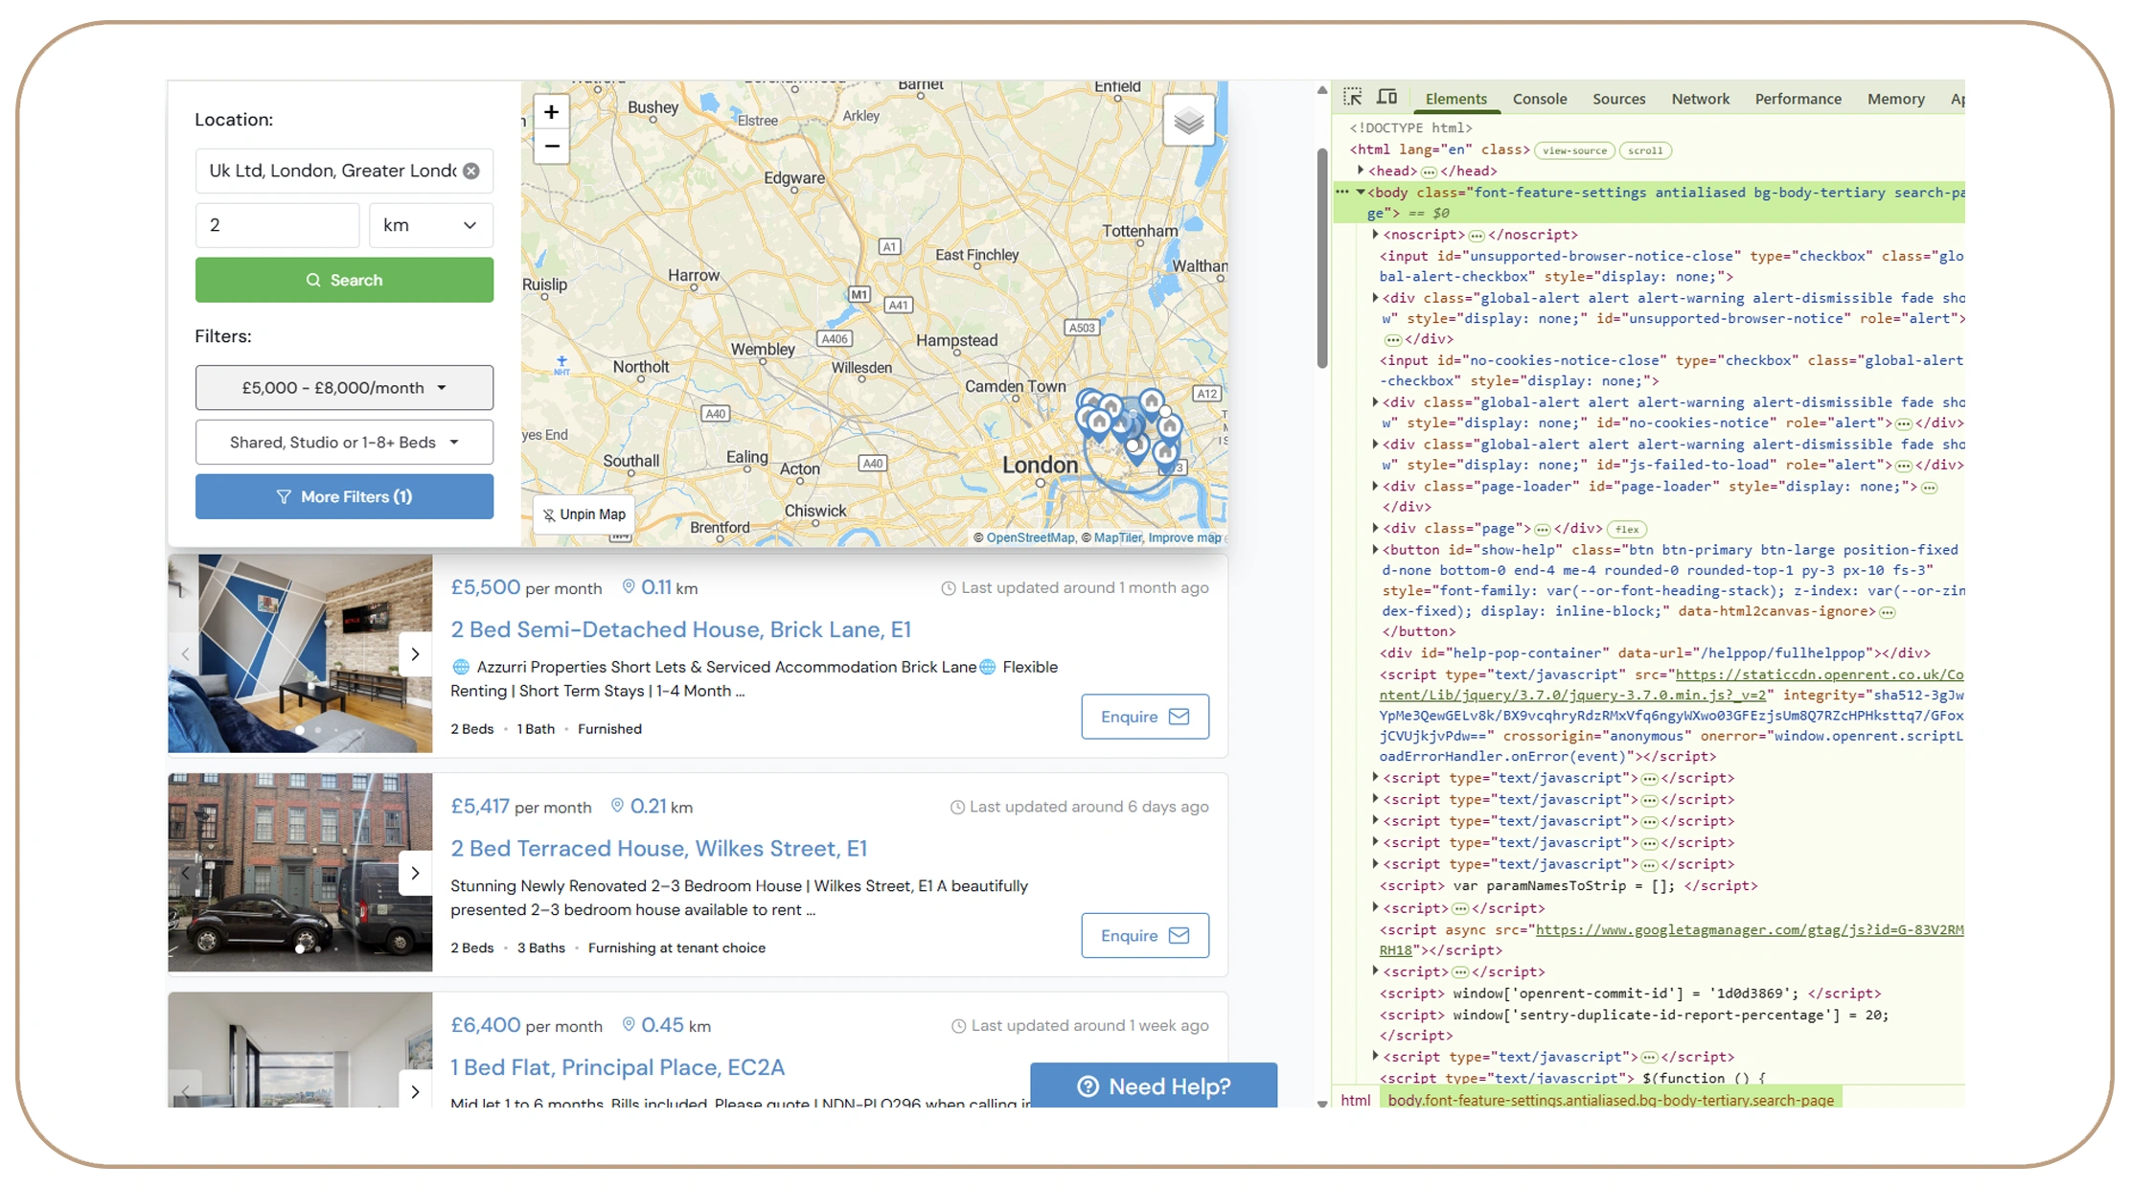Enquire about the Brick Lane house

pos(1144,717)
